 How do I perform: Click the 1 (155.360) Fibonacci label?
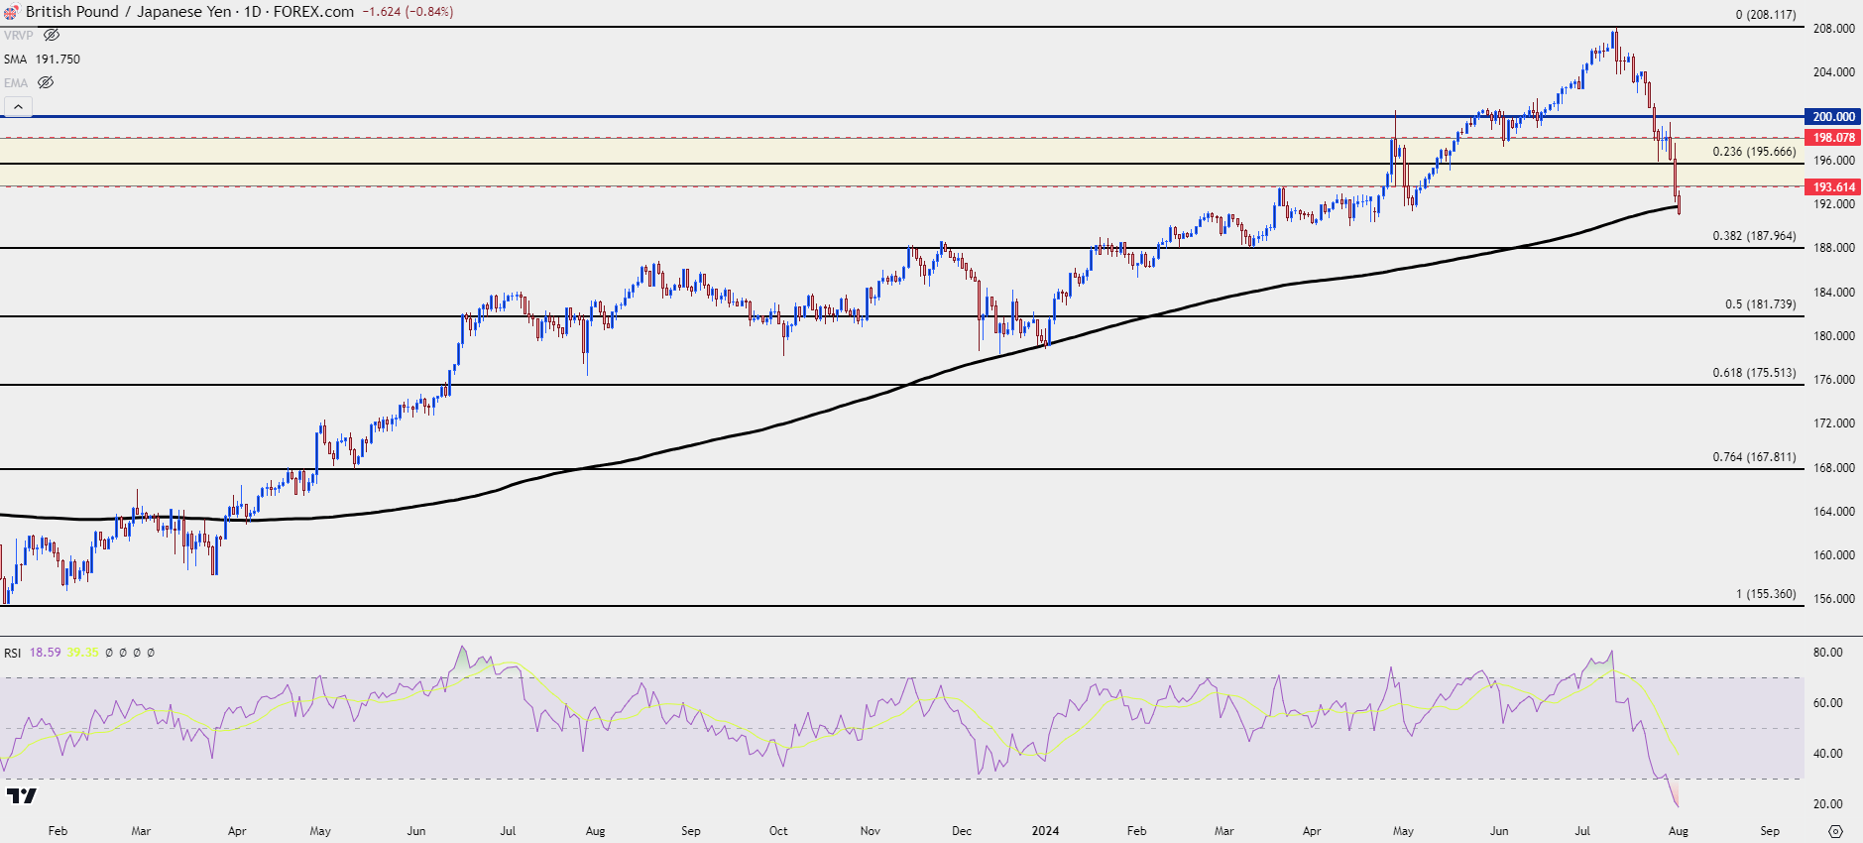[1766, 594]
